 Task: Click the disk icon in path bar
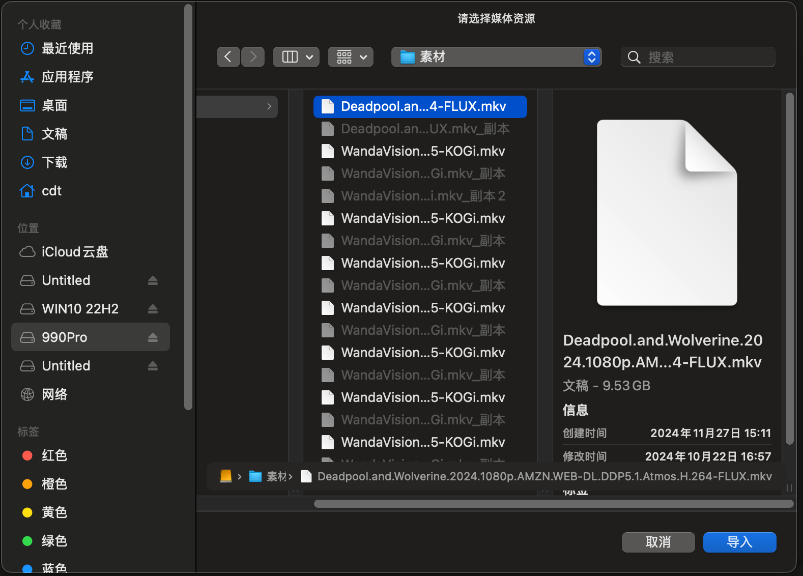[226, 476]
